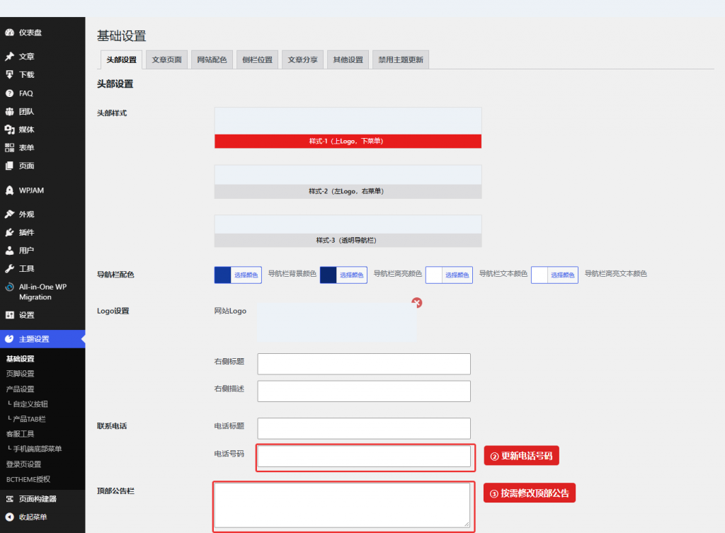Collapse menu with 收起菜单 arrow icon

[9, 517]
